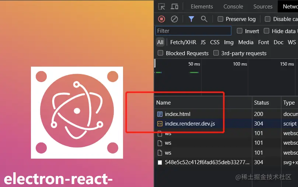Open the Elements tab
Viewport: 298px width, 187px height.
coord(202,7)
